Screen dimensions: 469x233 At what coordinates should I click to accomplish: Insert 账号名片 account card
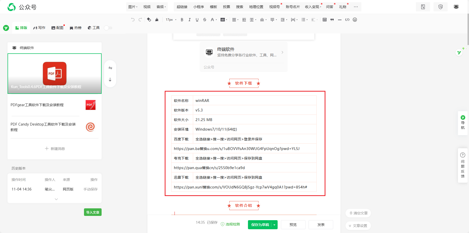pos(293,7)
